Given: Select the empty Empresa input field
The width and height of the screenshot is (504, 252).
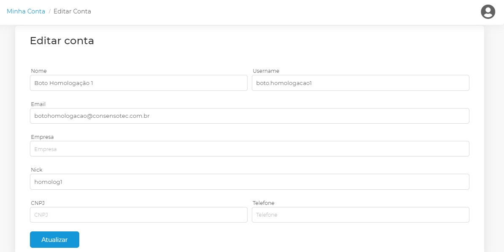Looking at the screenshot, I should (249, 149).
